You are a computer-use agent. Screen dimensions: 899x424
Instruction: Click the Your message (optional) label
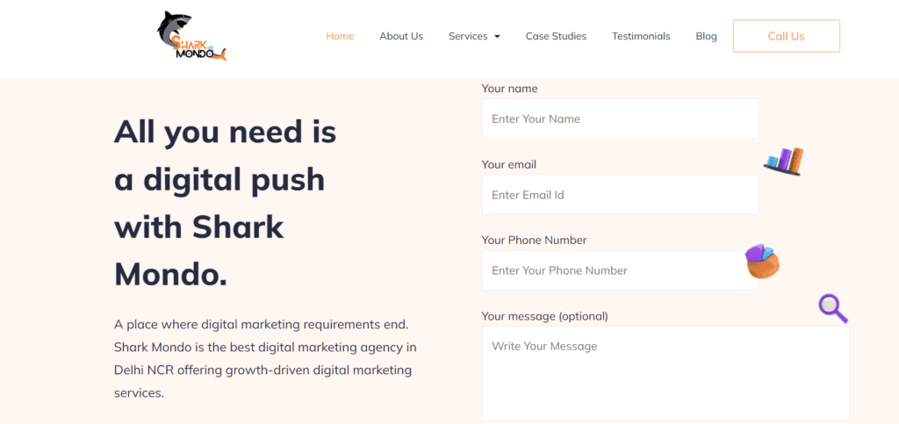[x=544, y=316]
